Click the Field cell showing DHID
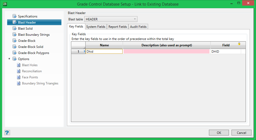256x140 pixels. click(x=226, y=51)
